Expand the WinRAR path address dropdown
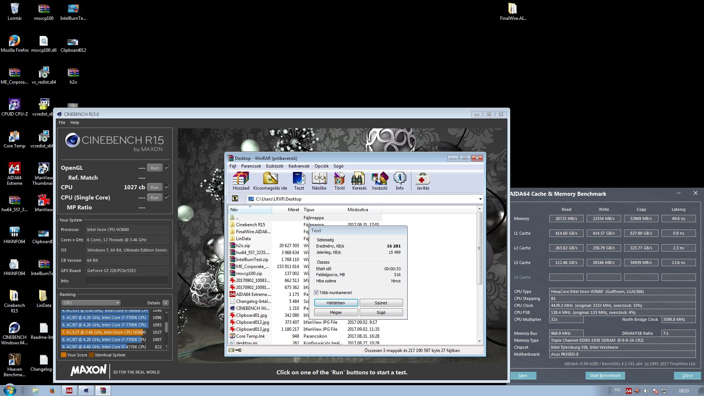 [x=480, y=199]
